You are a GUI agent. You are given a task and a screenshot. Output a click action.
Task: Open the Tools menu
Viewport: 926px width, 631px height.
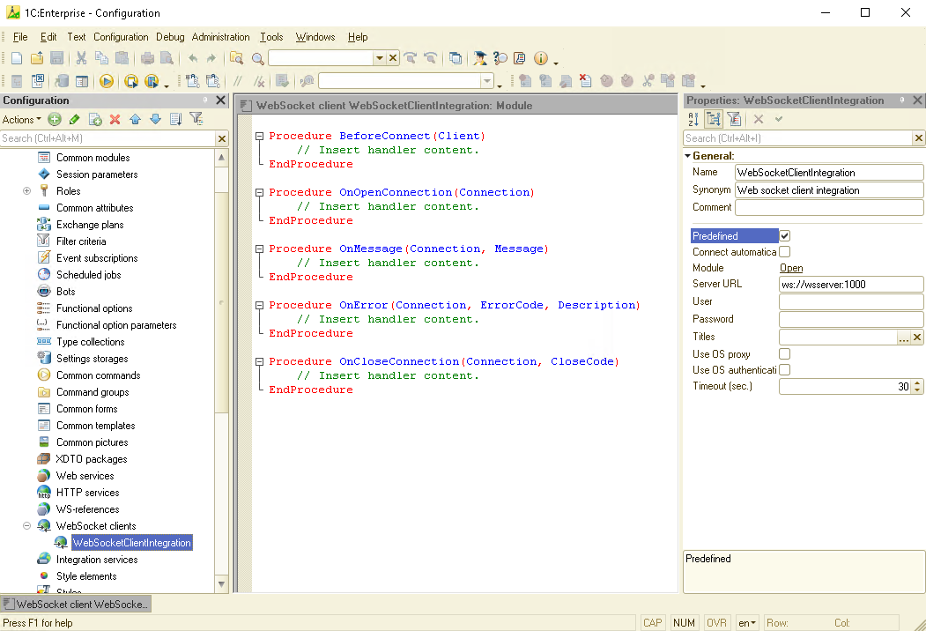tap(271, 37)
